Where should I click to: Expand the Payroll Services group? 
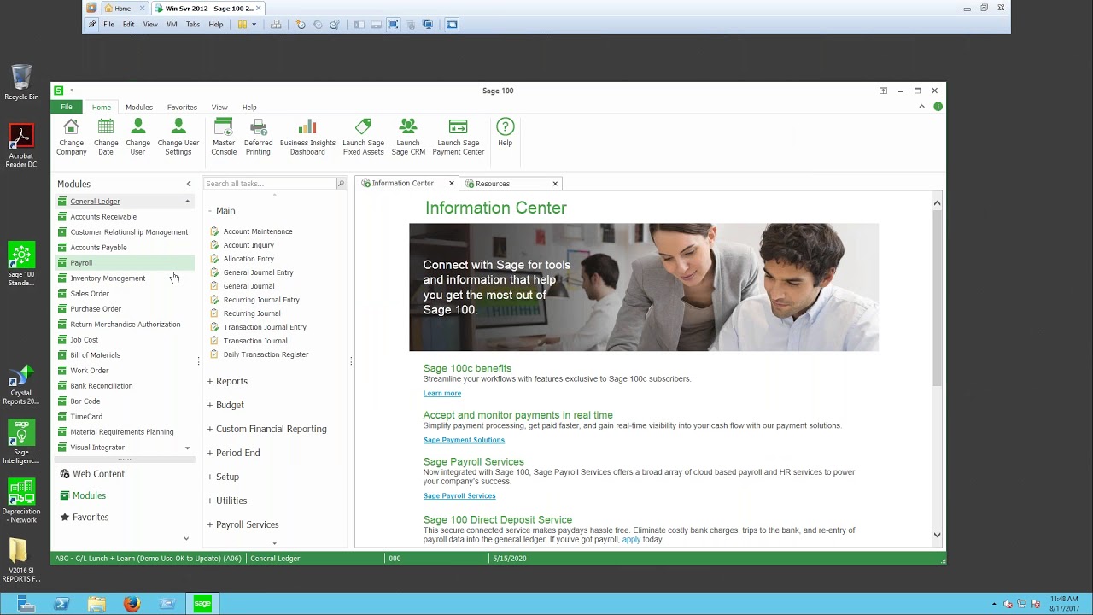[x=210, y=524]
